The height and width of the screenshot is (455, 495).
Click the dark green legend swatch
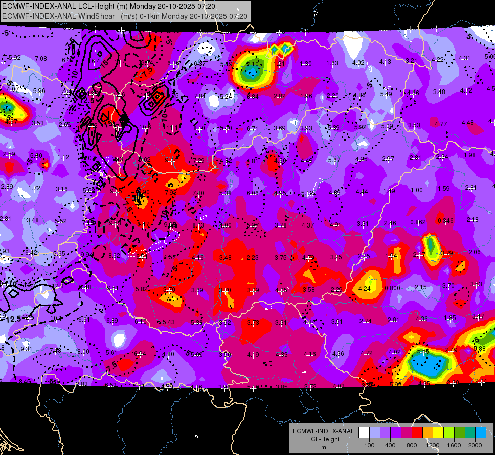[x=459, y=432]
